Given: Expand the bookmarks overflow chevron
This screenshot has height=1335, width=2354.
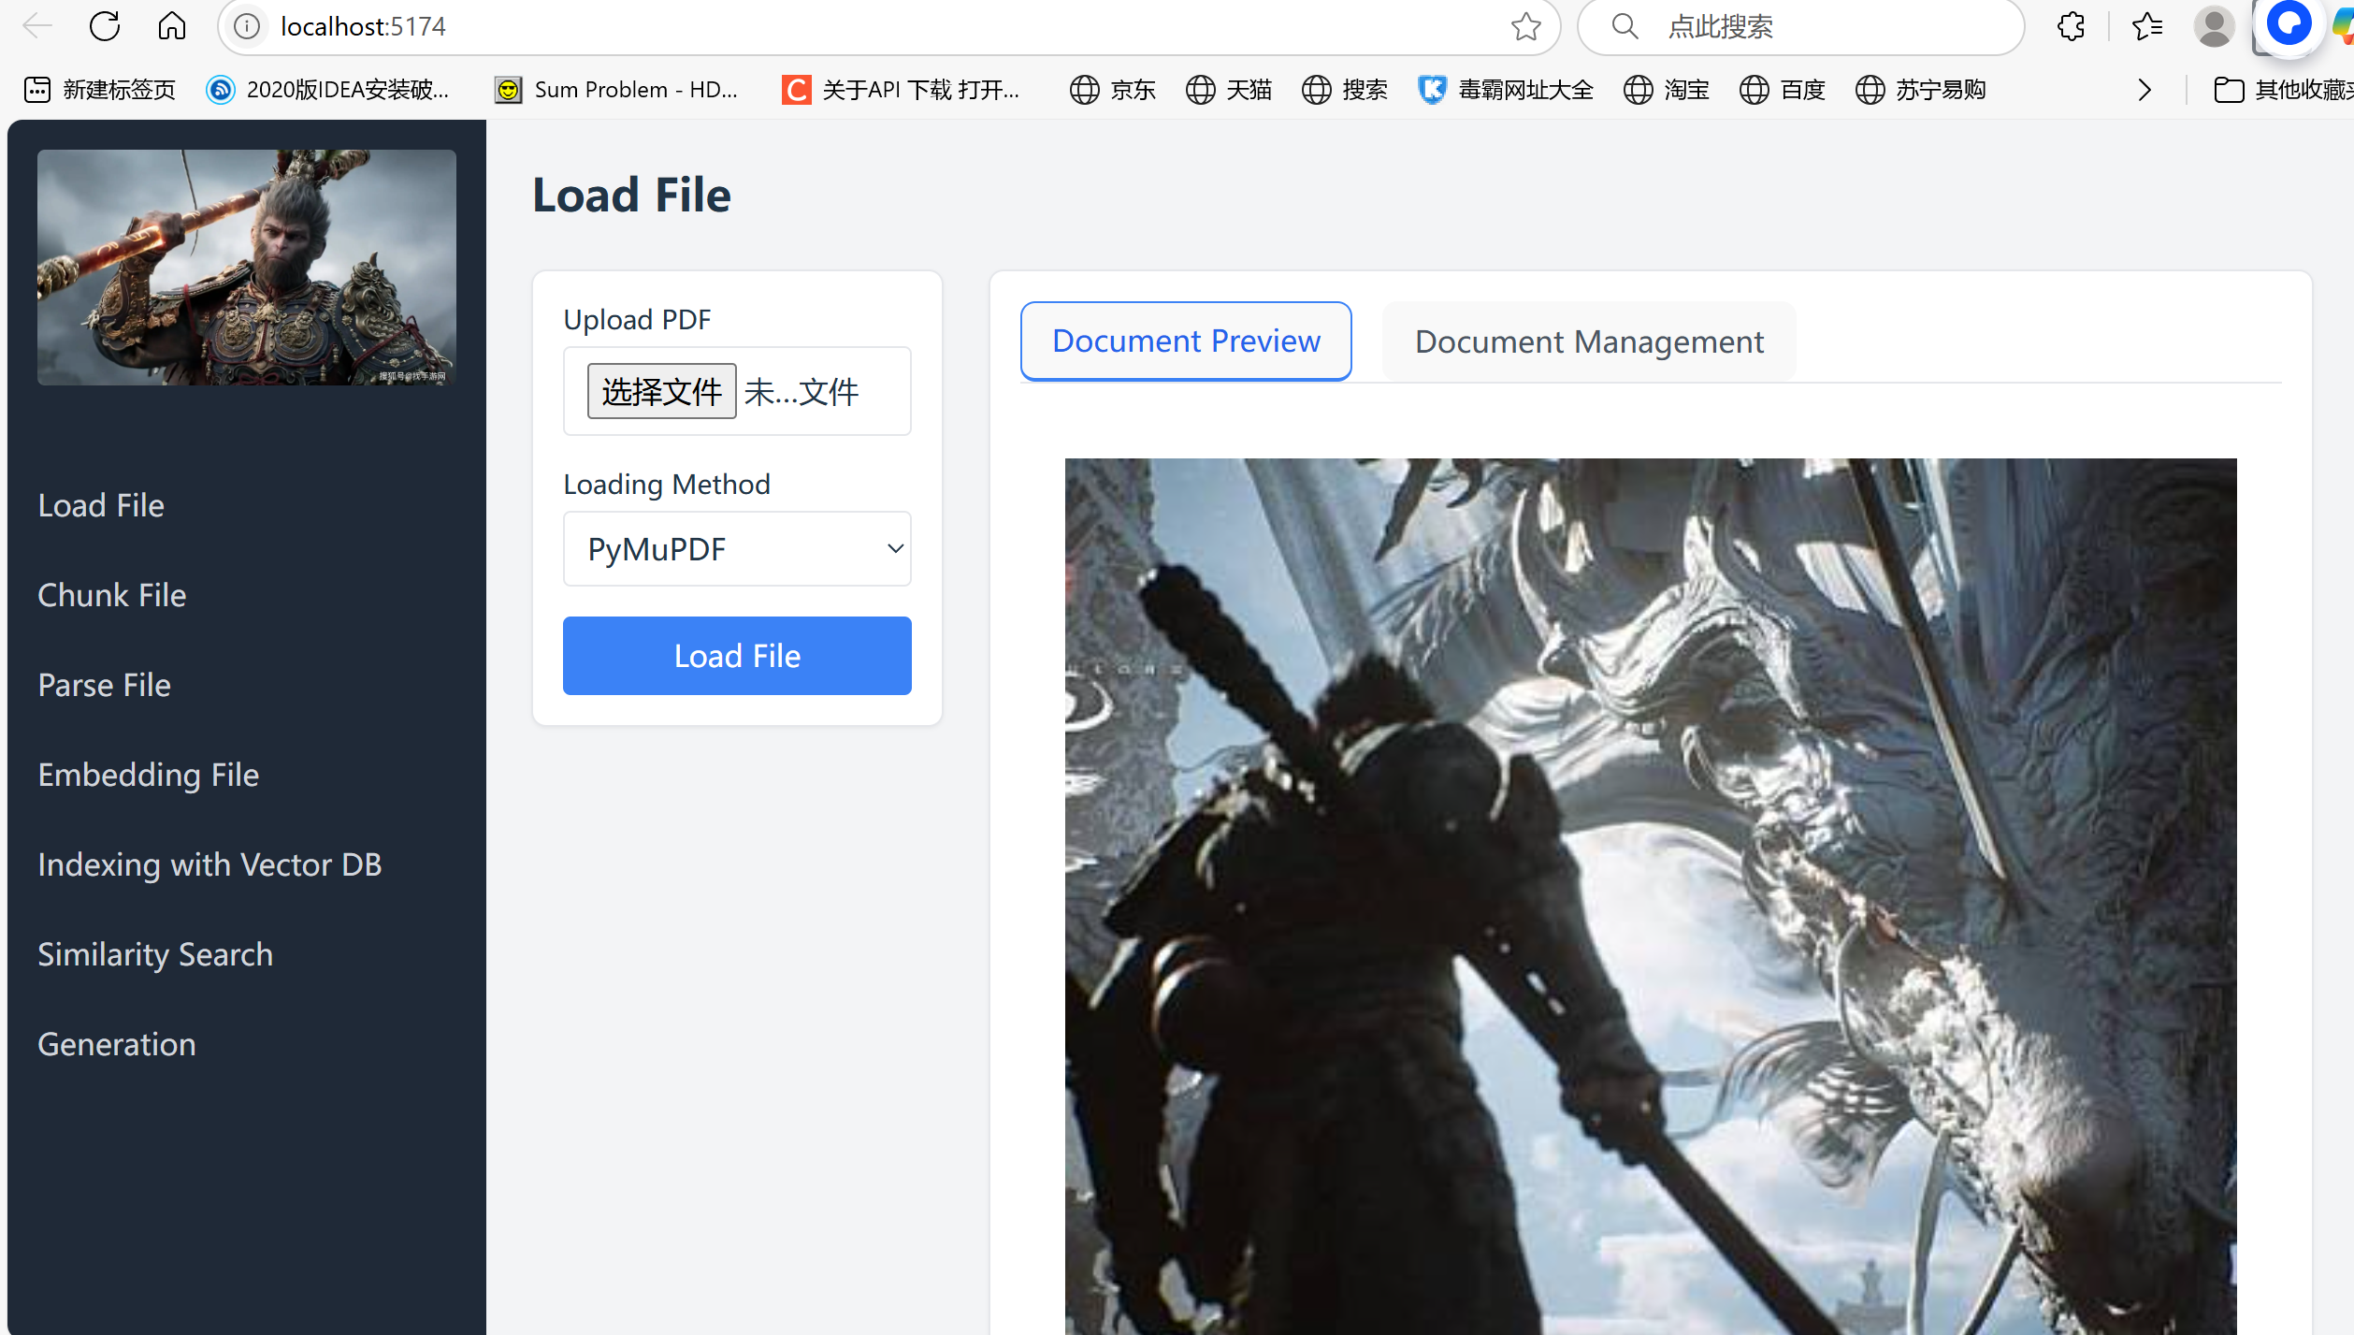Looking at the screenshot, I should click(x=2145, y=90).
